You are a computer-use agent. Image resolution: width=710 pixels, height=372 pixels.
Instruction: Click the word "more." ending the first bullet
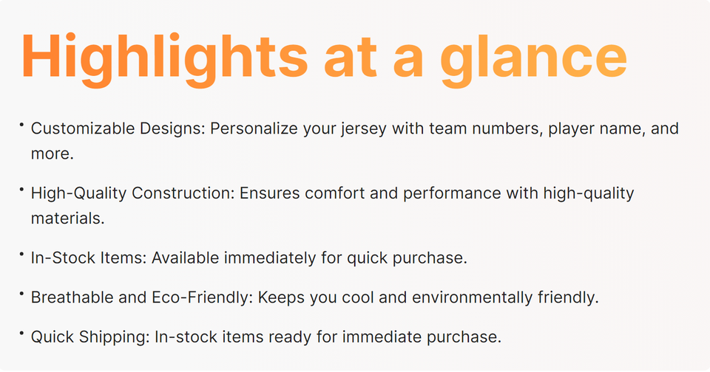[x=52, y=156]
